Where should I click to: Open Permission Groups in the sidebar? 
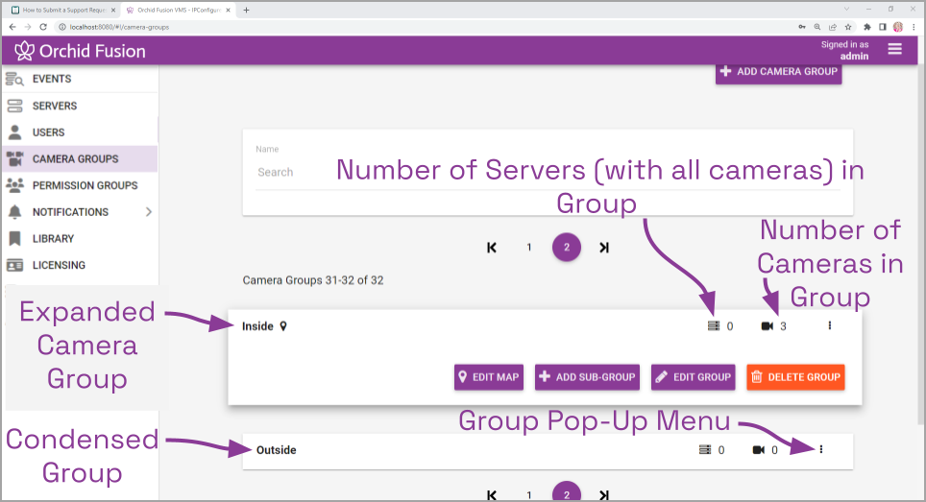(x=80, y=185)
